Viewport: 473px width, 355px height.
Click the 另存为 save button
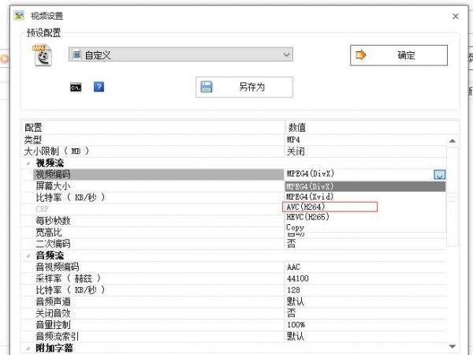click(244, 87)
